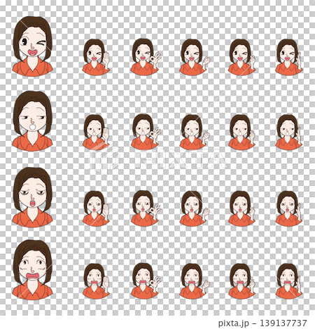This screenshot has height=329, width=315.
Task: Choose the side-glancing woman with hand edge-on beside face
Action: (289, 133)
